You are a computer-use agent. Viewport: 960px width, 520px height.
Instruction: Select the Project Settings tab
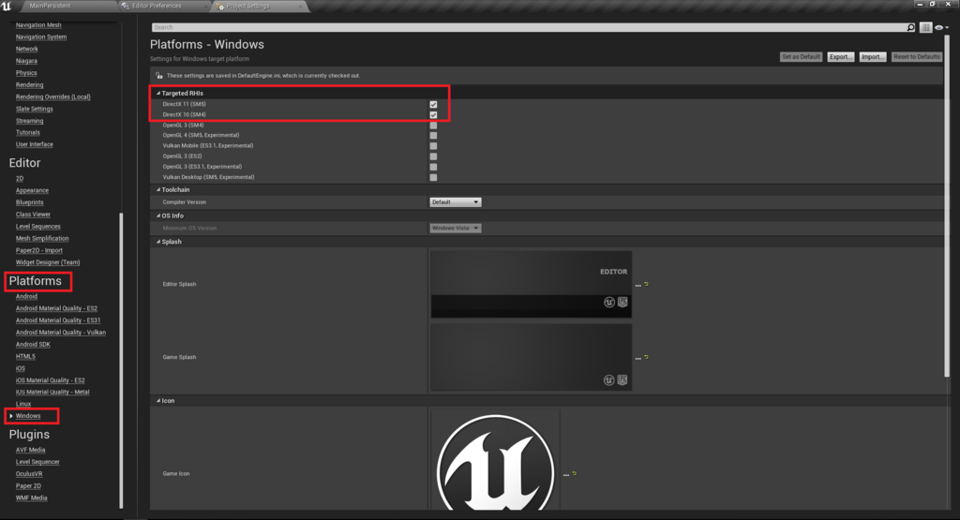click(x=247, y=7)
